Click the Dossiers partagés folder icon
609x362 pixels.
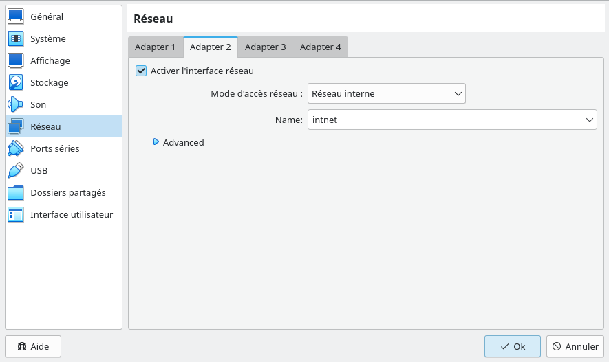tap(16, 192)
